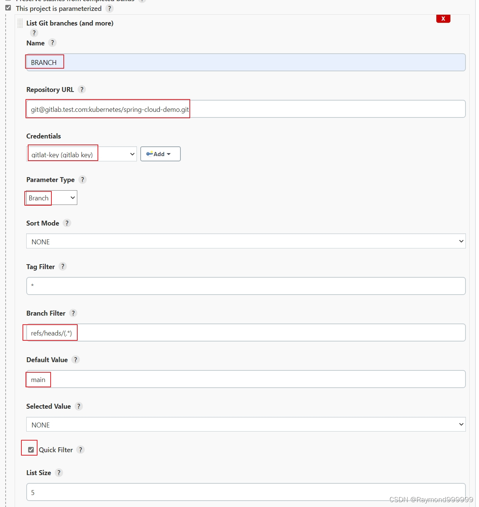Focus the Default Value input containing main

click(246, 379)
